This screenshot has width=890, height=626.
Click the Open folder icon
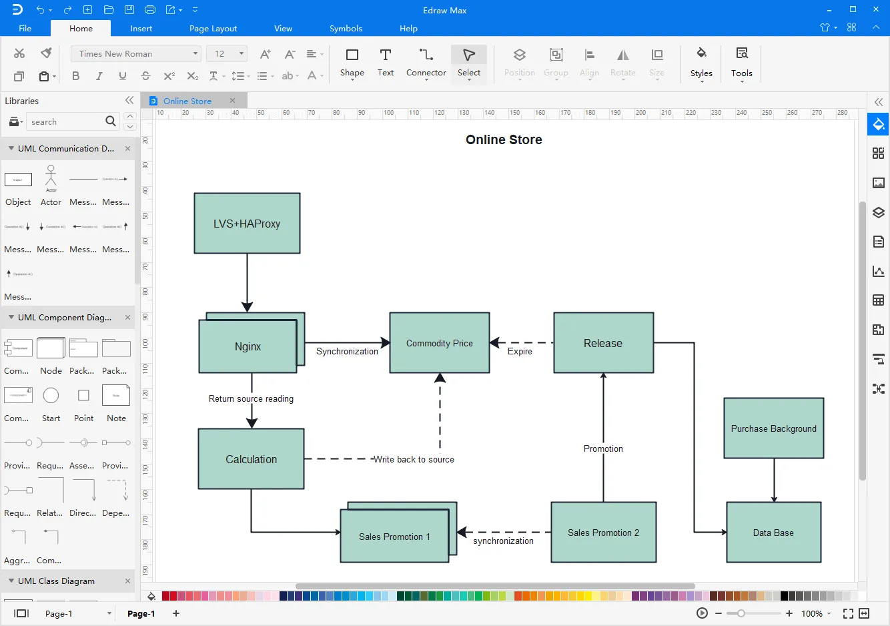pyautogui.click(x=109, y=10)
